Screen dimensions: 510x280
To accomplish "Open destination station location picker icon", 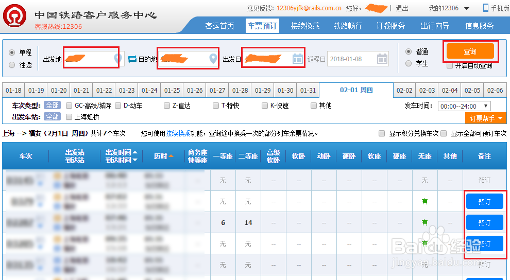I will [x=213, y=59].
